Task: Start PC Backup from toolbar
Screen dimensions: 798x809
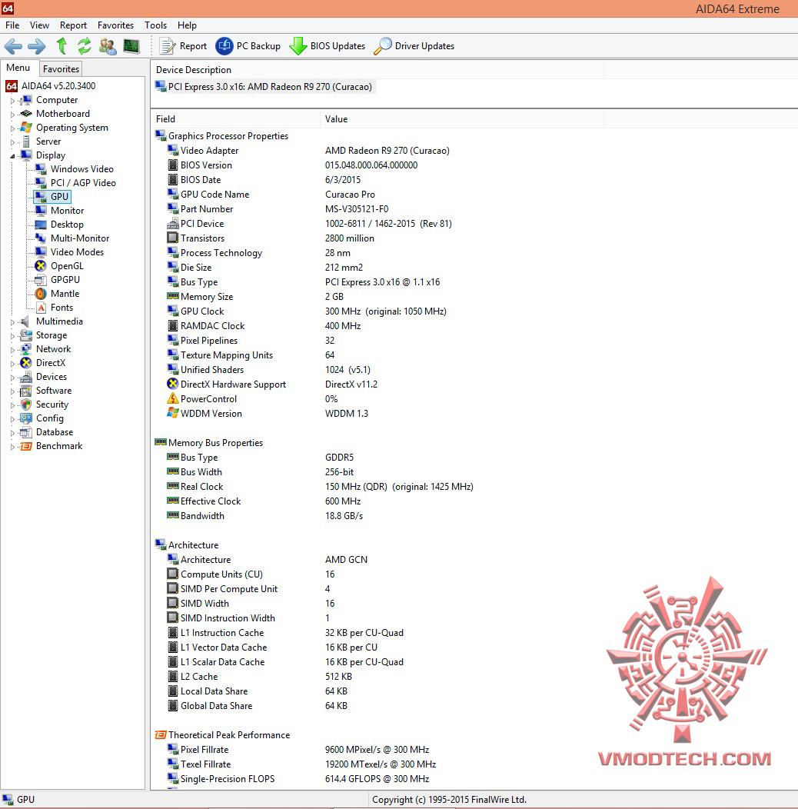Action: click(x=248, y=46)
